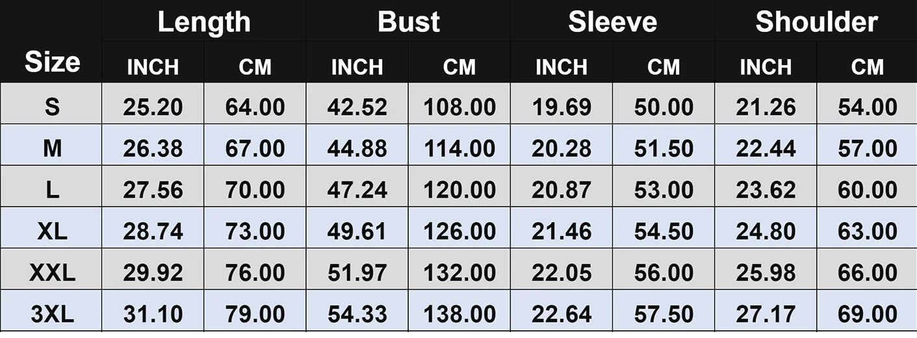
Task: Select the Shoulder column header
Action: tap(816, 22)
